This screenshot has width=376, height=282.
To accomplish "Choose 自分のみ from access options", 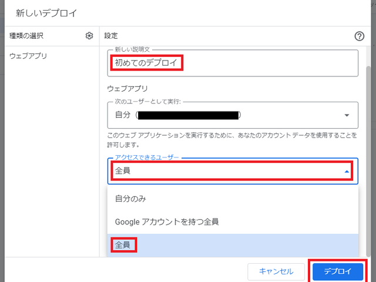I will click(x=233, y=199).
